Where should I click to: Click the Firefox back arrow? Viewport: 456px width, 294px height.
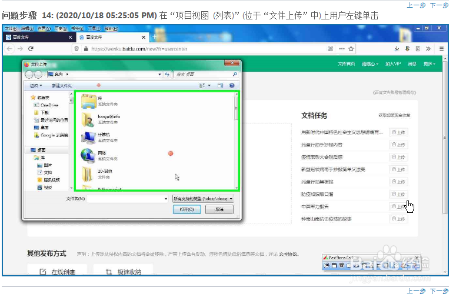click(9, 49)
